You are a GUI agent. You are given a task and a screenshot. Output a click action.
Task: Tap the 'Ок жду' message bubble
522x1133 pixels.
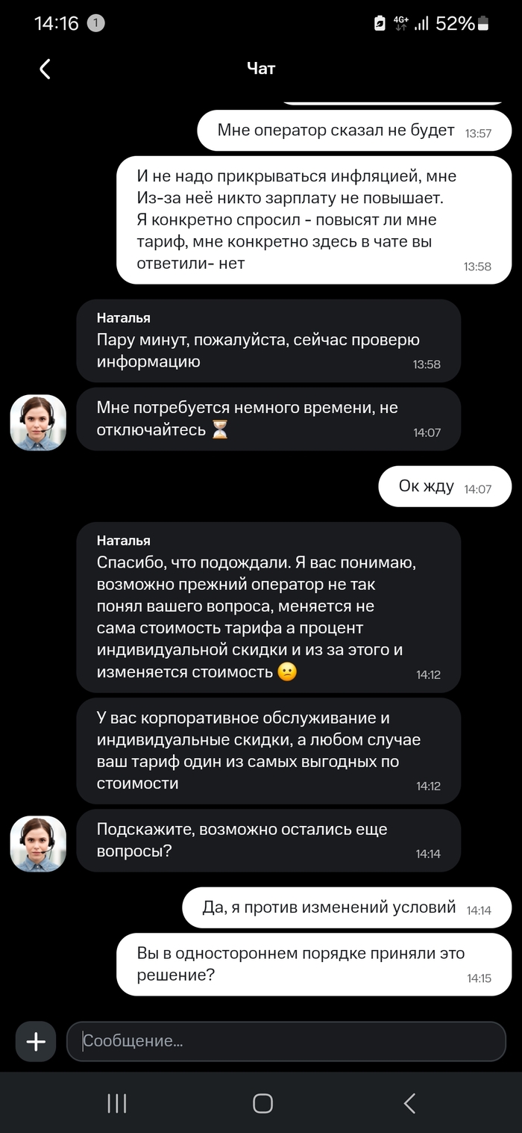coord(444,487)
